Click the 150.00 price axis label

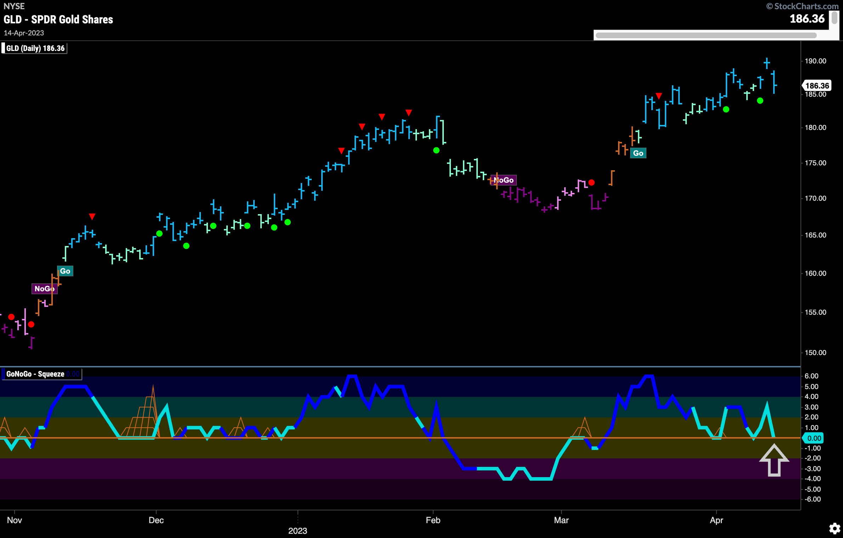(x=815, y=353)
